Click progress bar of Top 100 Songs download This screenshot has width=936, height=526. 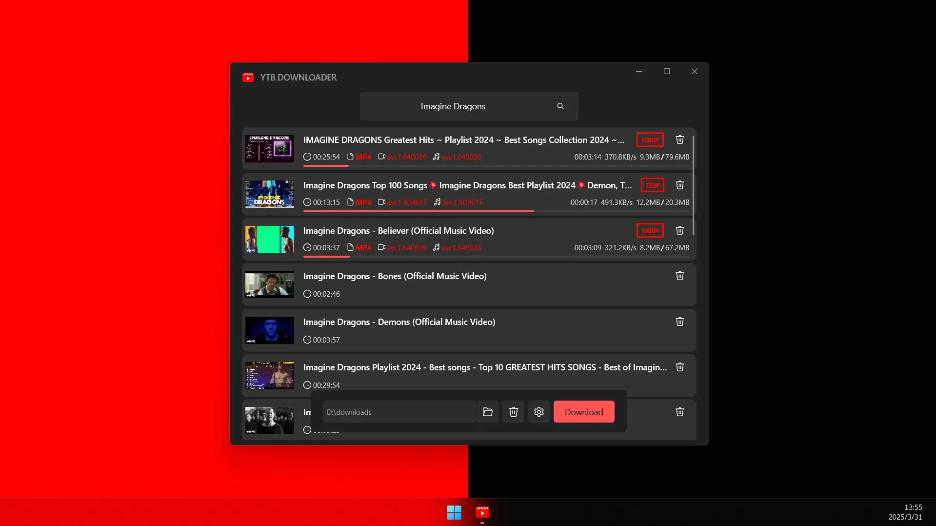click(x=496, y=211)
